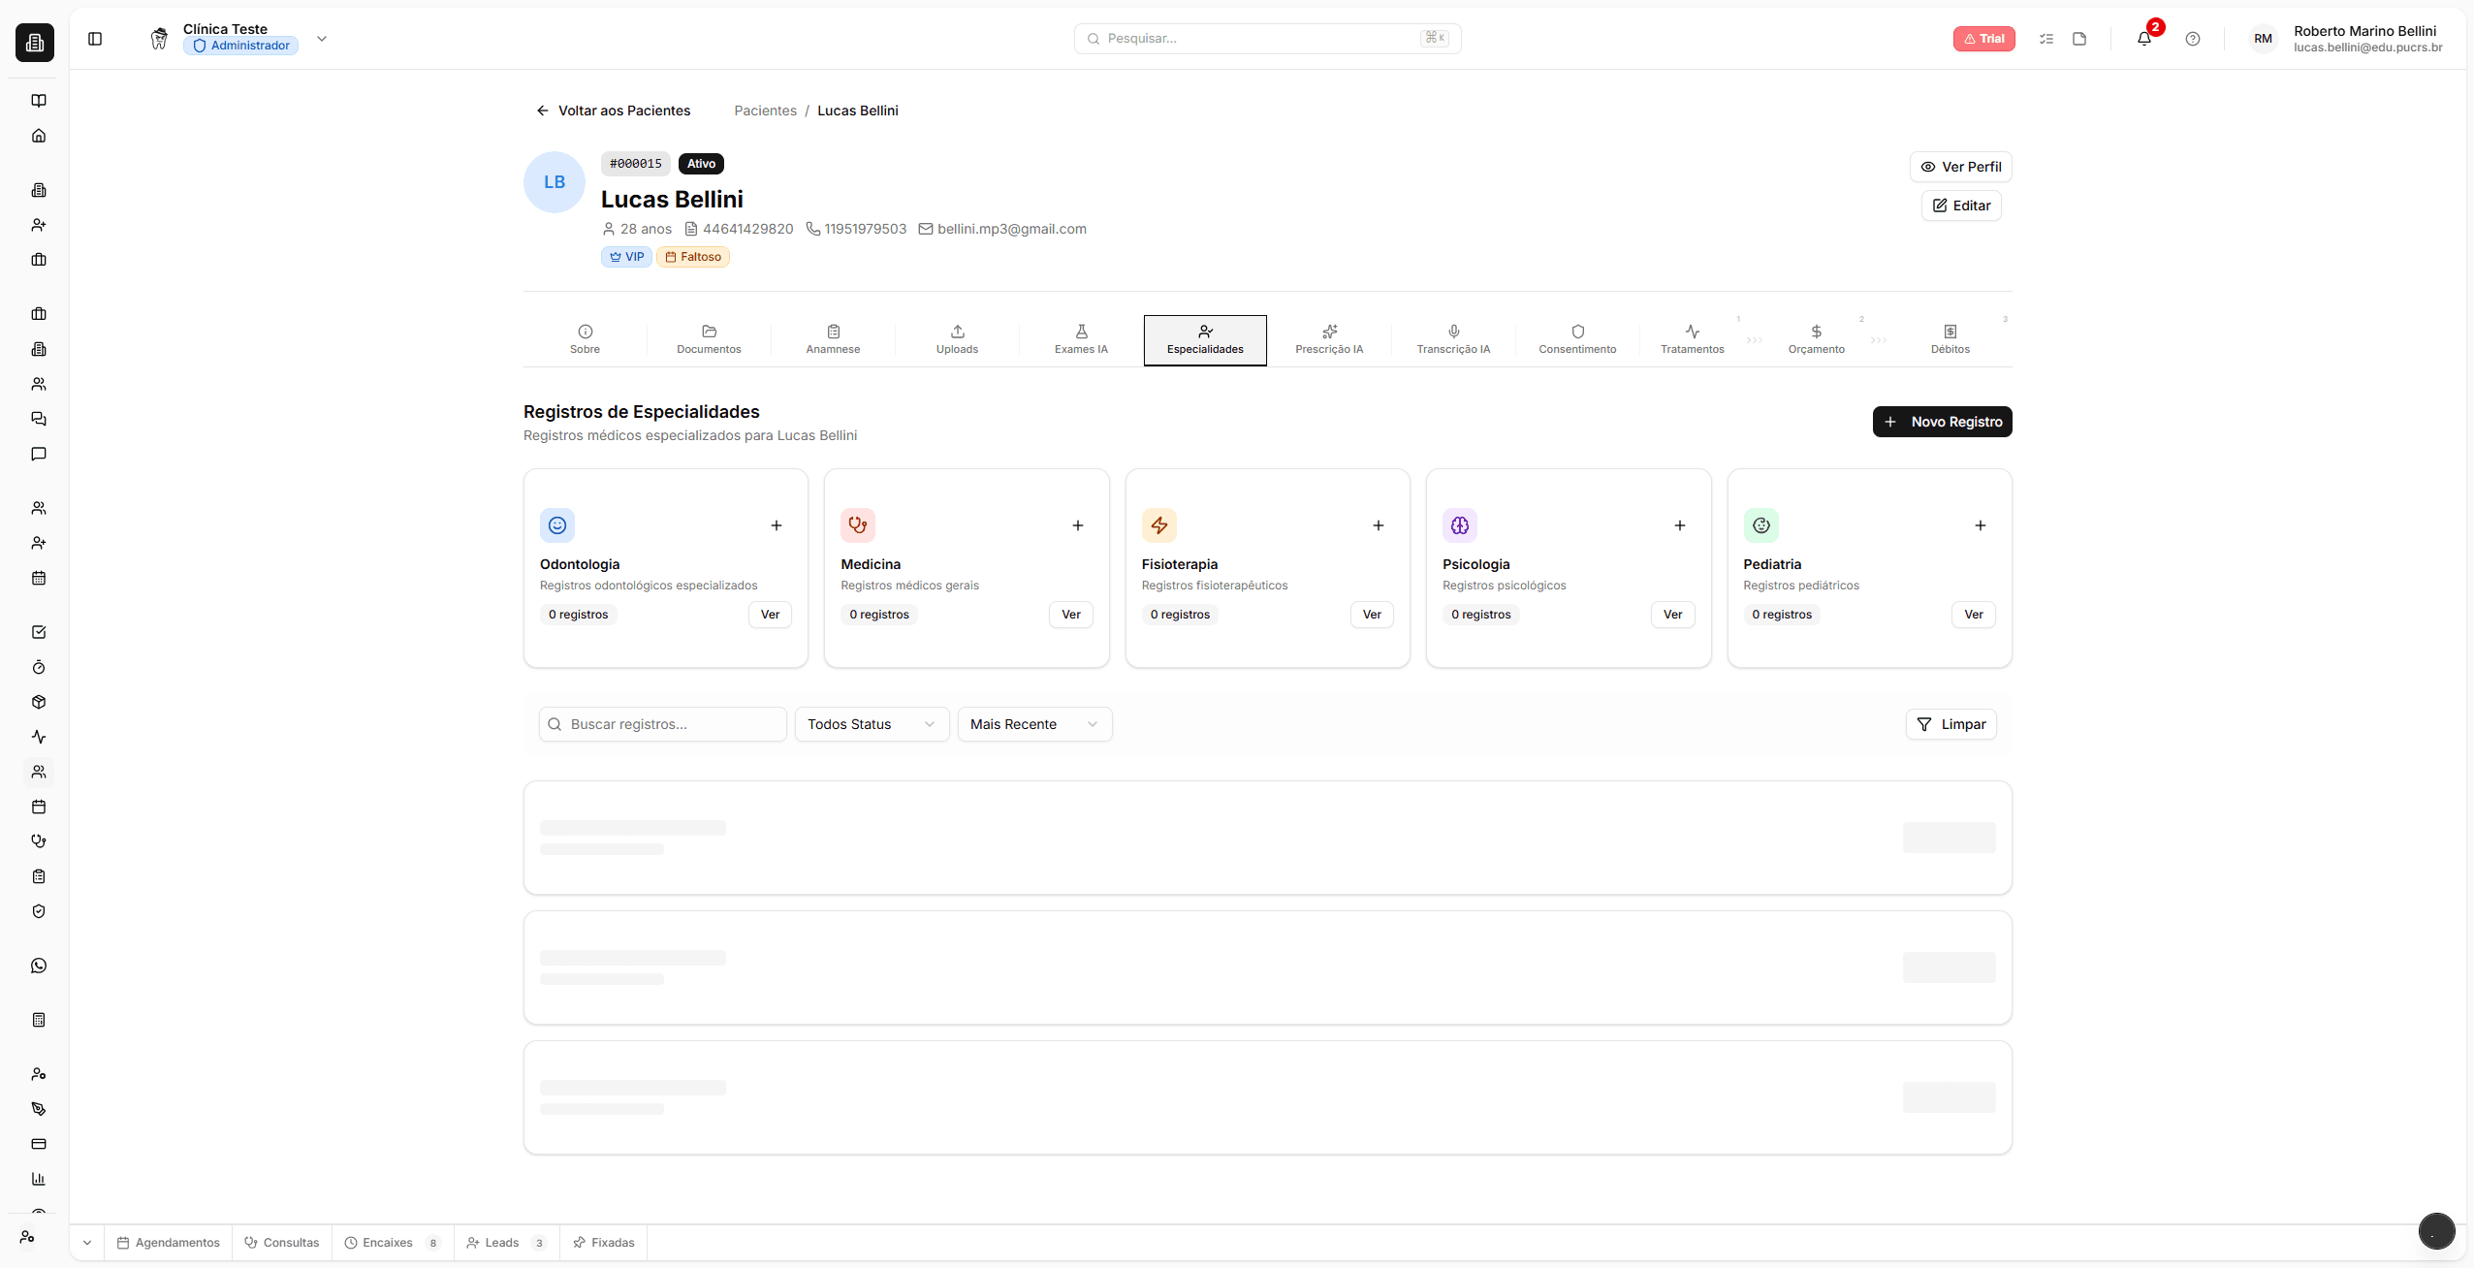Click the Novo Registro button

(1942, 422)
